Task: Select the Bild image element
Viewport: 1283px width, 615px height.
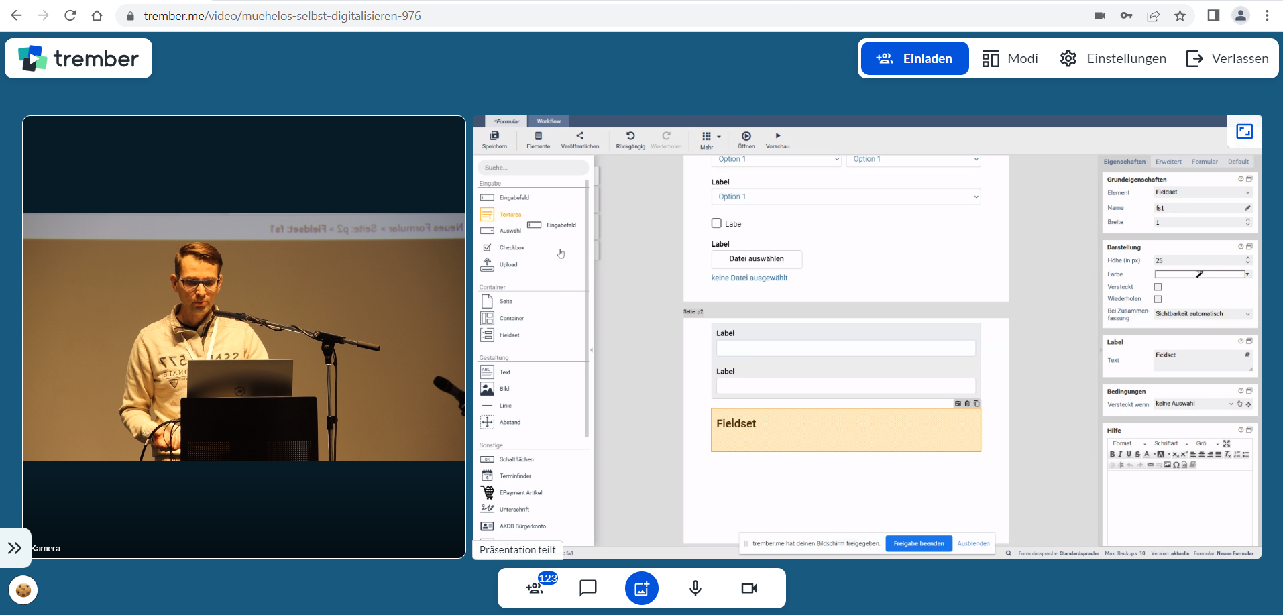Action: pyautogui.click(x=496, y=388)
